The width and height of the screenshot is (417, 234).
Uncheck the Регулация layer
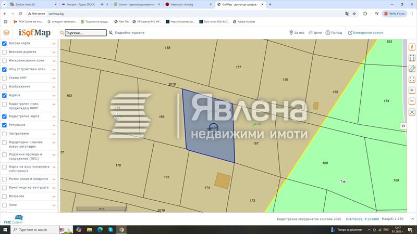(x=4, y=125)
